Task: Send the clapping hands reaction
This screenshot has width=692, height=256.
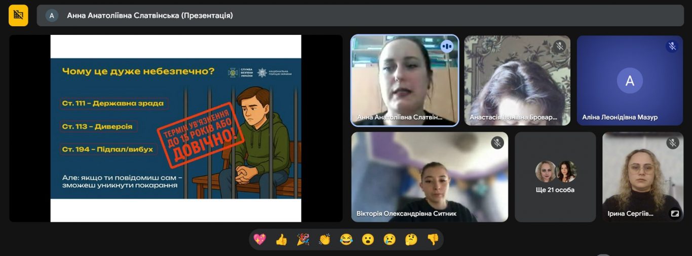Action: [325, 239]
